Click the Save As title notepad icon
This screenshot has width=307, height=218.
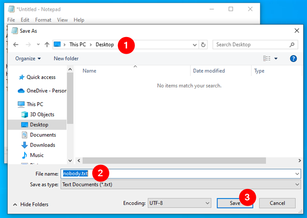point(15,30)
